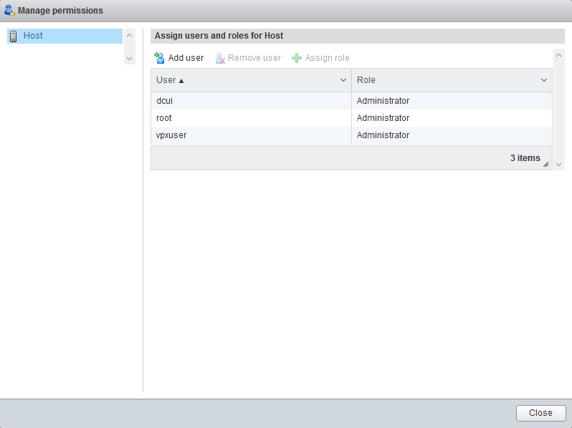Click the Add user icon

159,58
